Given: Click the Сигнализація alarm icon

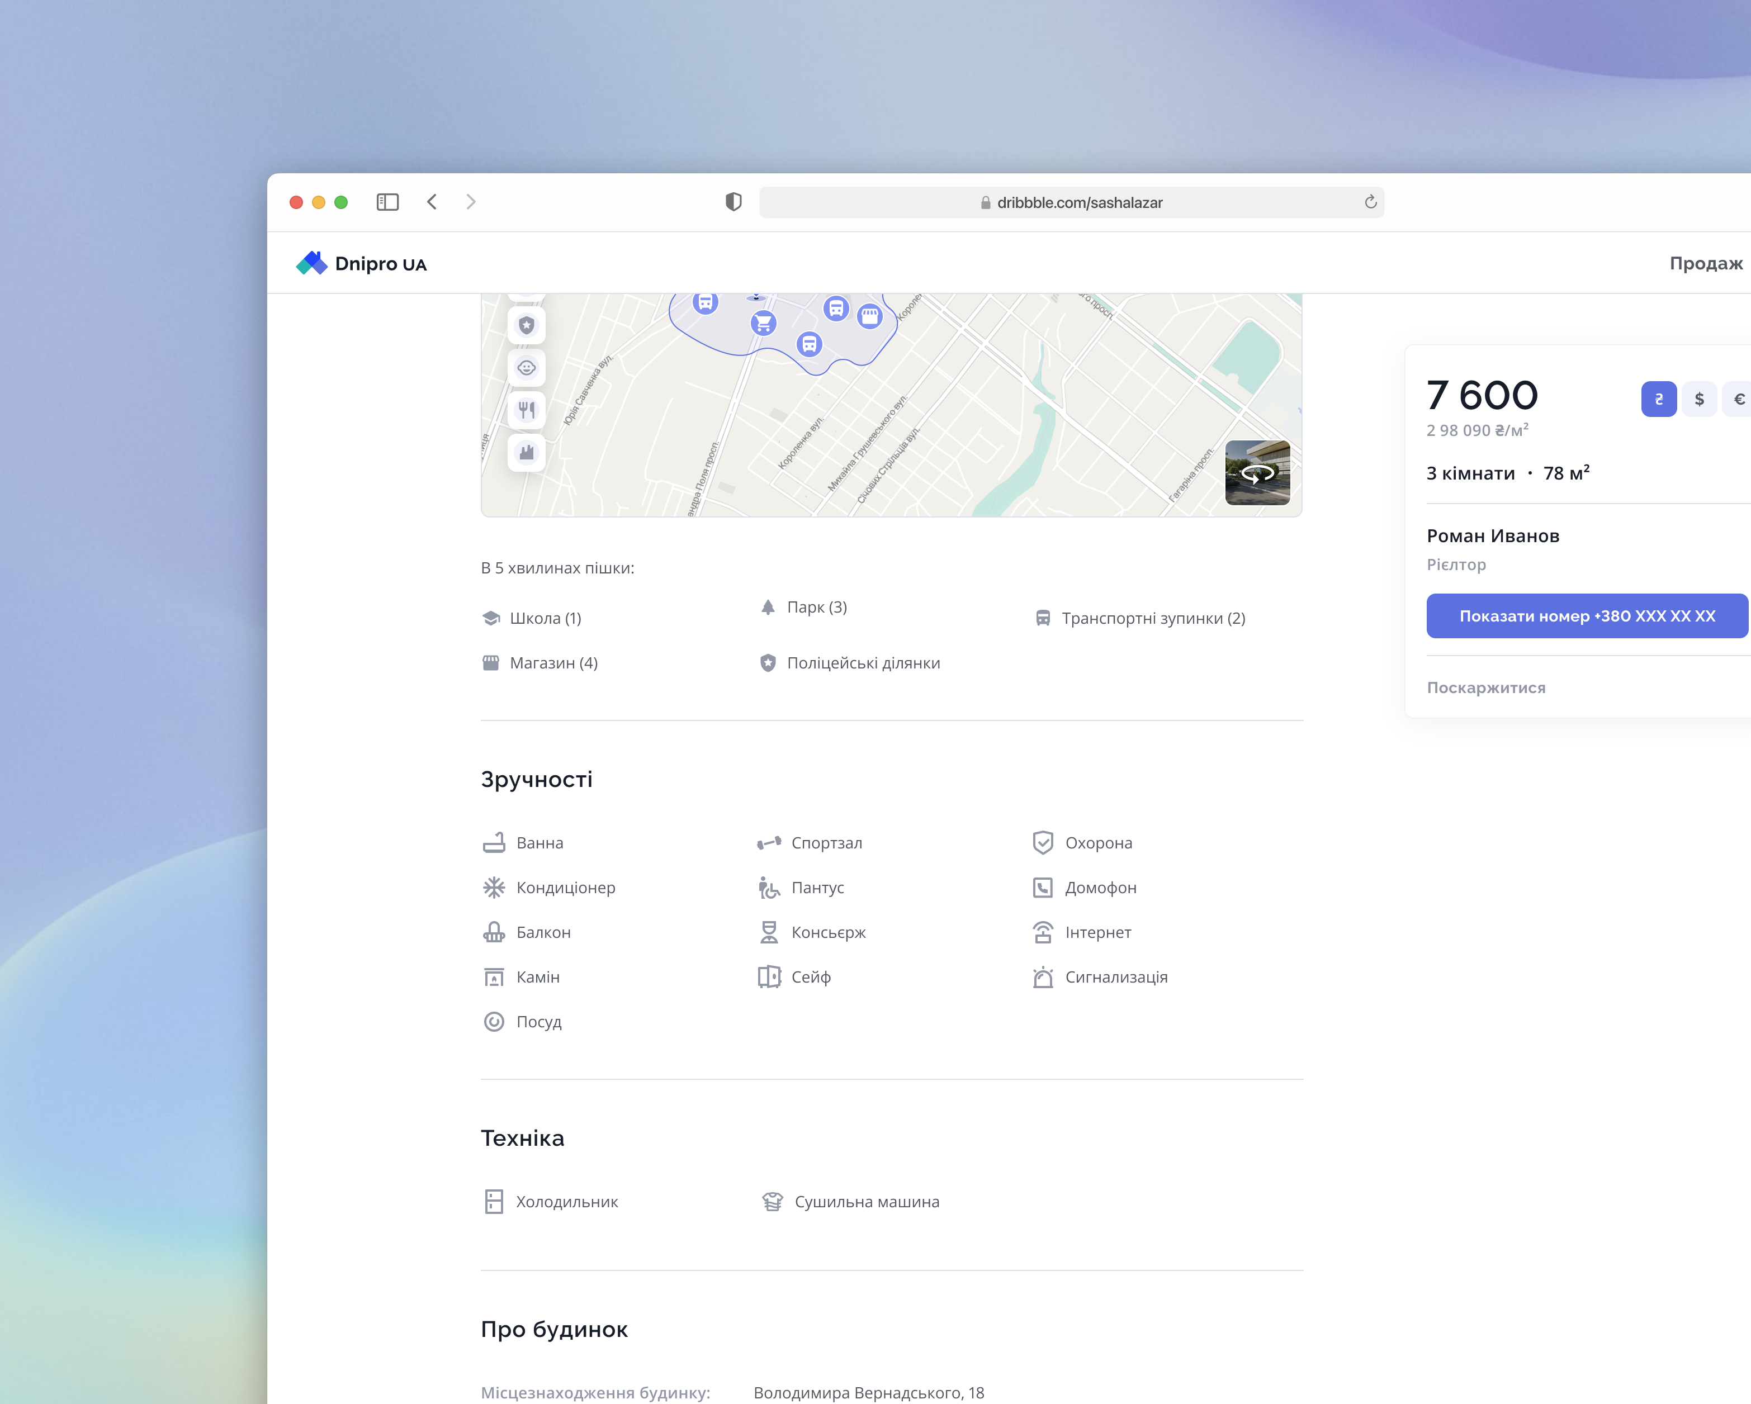Looking at the screenshot, I should tap(1043, 977).
